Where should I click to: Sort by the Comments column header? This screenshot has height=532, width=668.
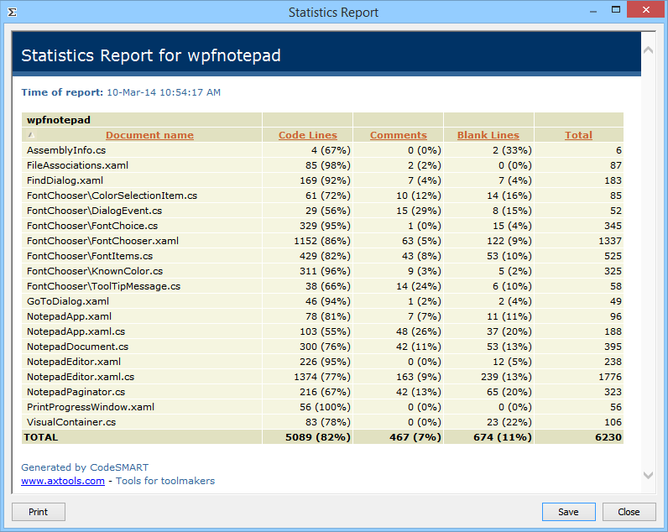point(399,135)
